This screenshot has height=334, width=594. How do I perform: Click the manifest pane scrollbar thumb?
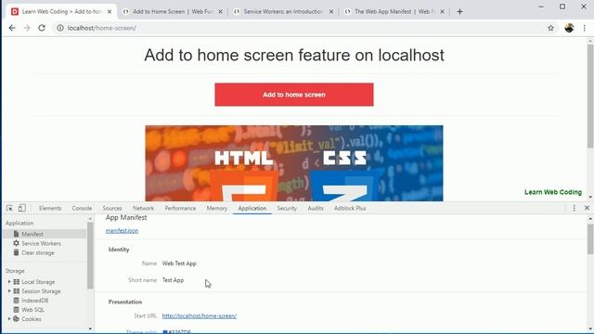click(x=590, y=238)
